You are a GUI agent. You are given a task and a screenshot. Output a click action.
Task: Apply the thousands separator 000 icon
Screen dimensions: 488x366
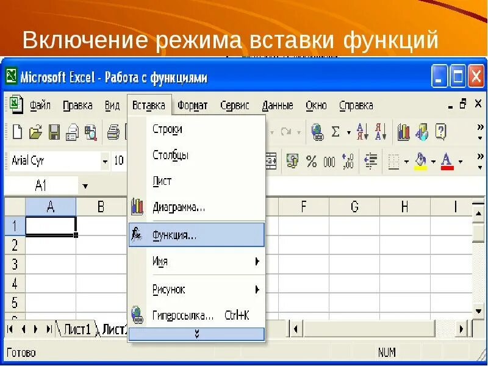329,162
